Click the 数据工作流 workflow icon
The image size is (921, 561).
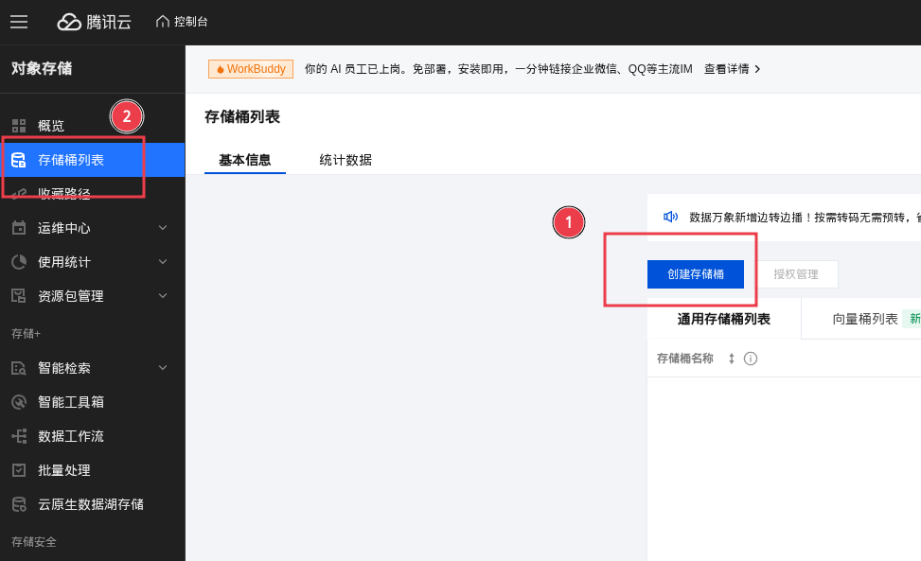[x=19, y=436]
